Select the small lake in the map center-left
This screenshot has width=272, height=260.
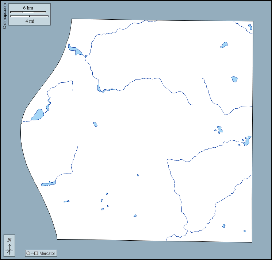(x=95, y=124)
